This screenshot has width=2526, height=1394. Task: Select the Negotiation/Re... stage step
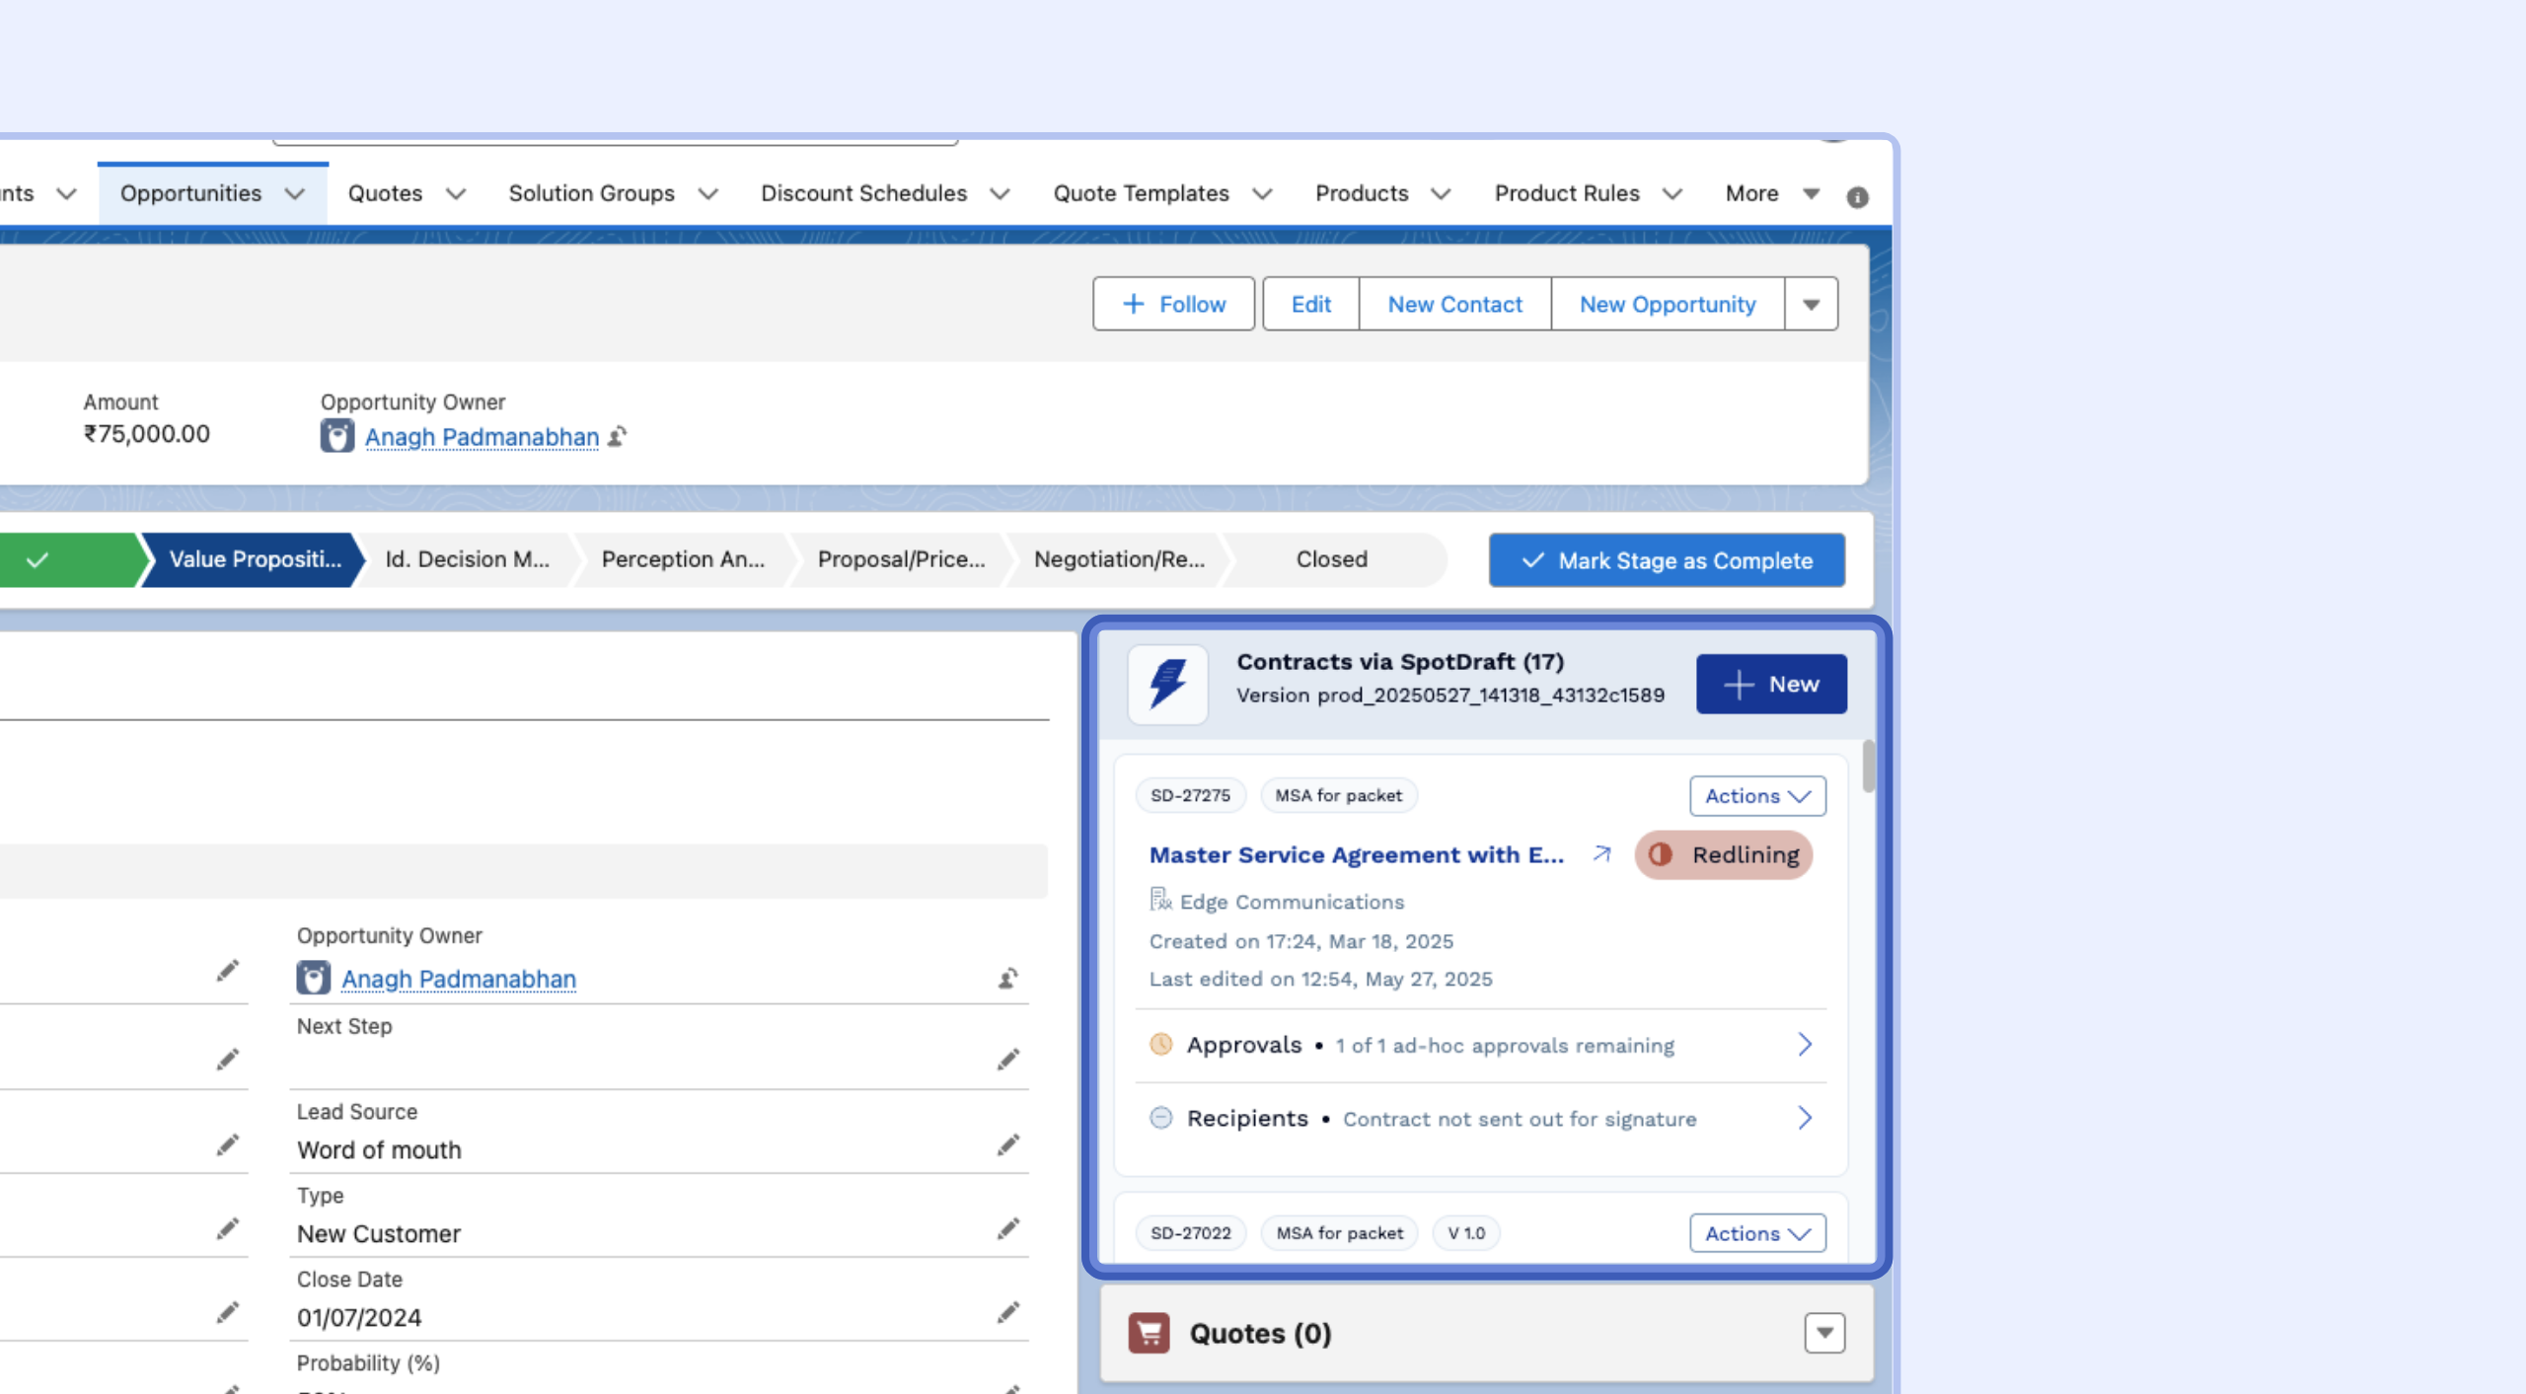click(1119, 559)
